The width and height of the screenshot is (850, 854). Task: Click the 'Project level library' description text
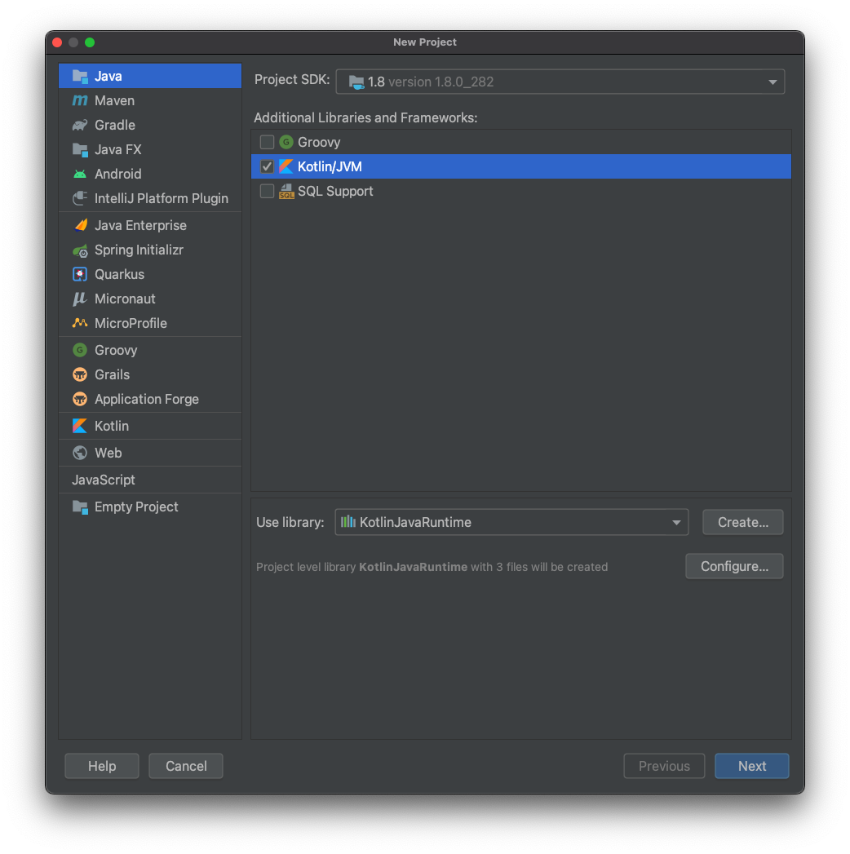432,567
